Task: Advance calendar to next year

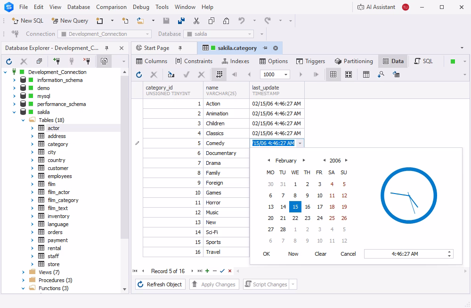Action: pyautogui.click(x=346, y=161)
